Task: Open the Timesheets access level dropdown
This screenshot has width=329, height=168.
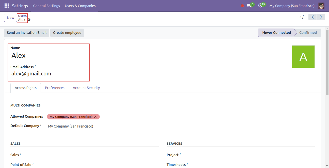Action: 259,165
